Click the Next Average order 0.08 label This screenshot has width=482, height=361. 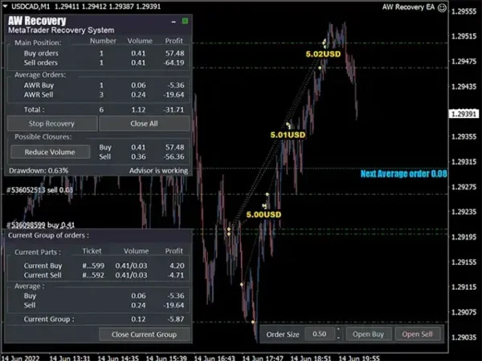click(403, 173)
